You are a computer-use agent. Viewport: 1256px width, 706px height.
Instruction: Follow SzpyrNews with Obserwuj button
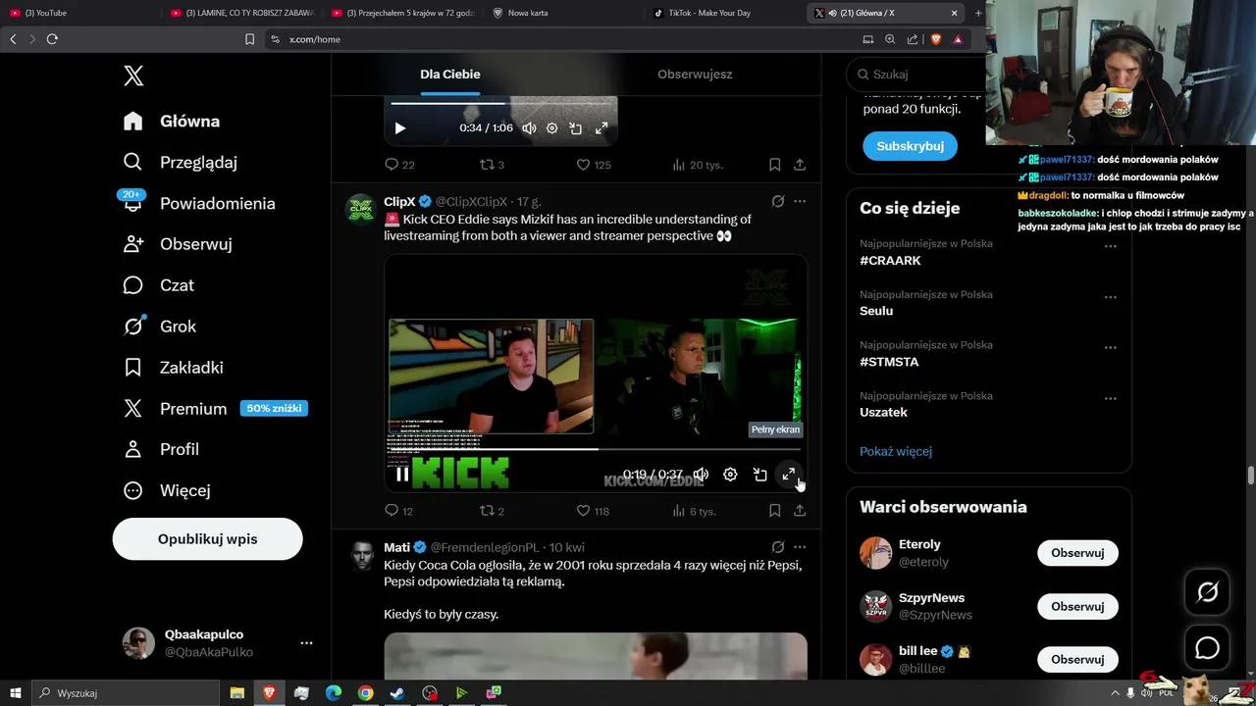[1077, 606]
